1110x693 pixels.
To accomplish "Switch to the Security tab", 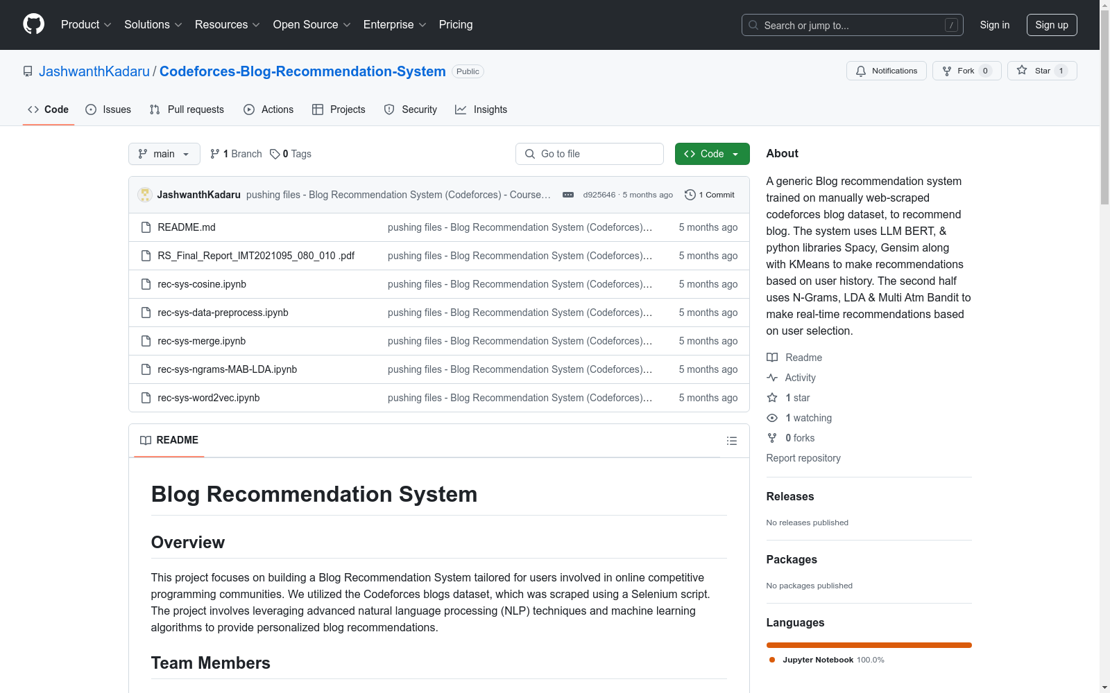I will [x=411, y=109].
